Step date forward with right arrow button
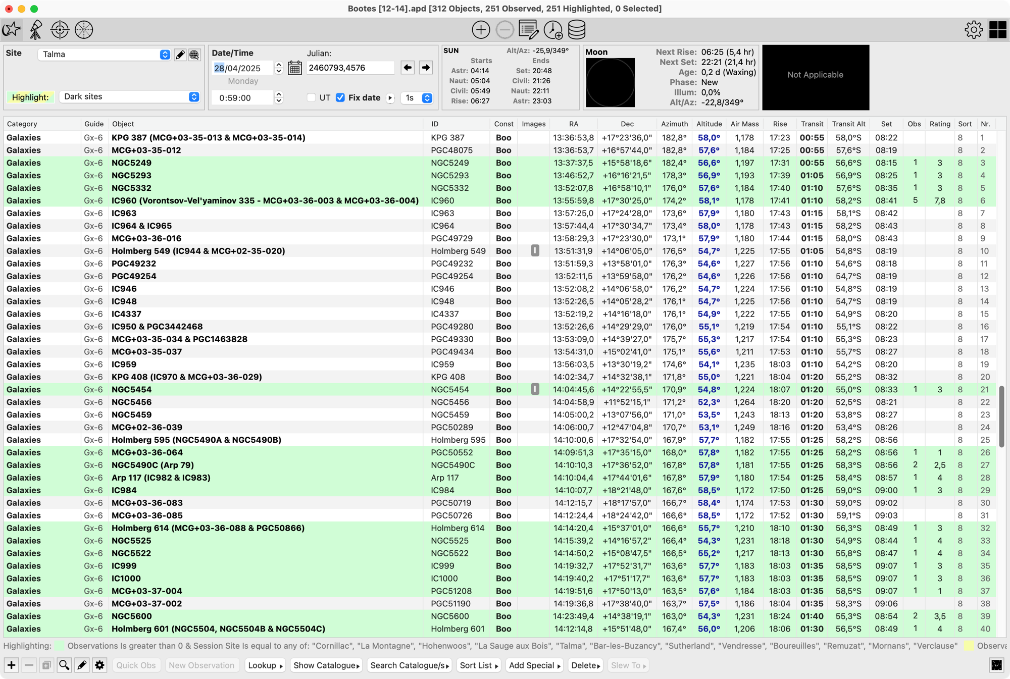This screenshot has height=679, width=1010. tap(426, 68)
